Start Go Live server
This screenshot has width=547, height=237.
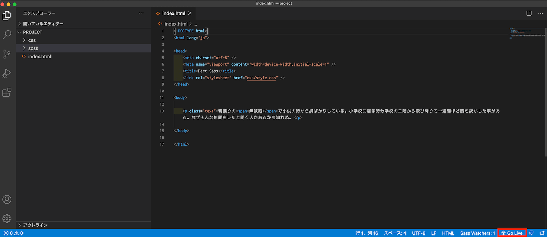[512, 233]
